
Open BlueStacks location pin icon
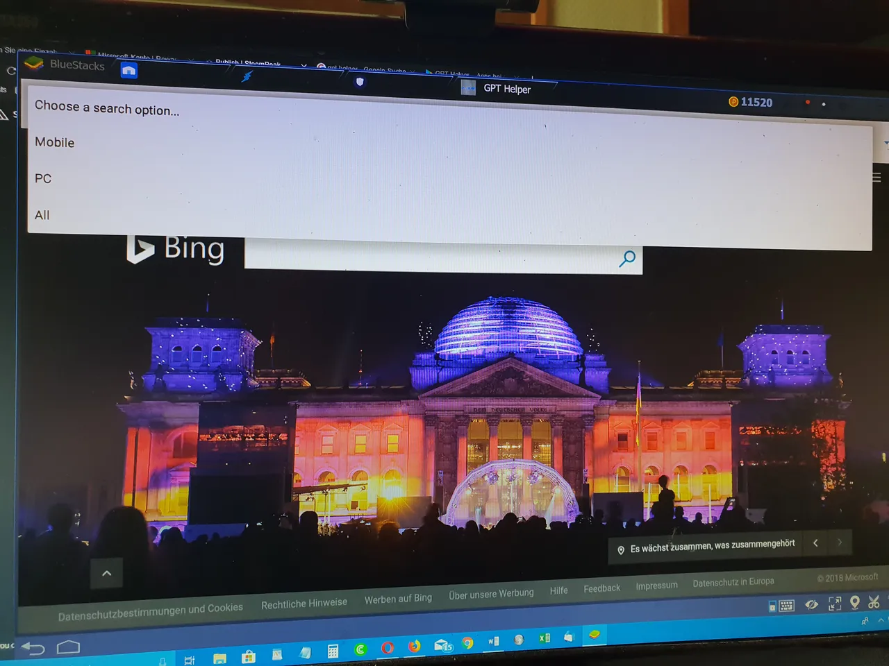pyautogui.click(x=855, y=602)
